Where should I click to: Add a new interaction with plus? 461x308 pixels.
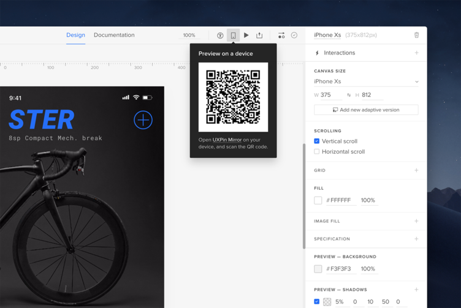(x=416, y=53)
